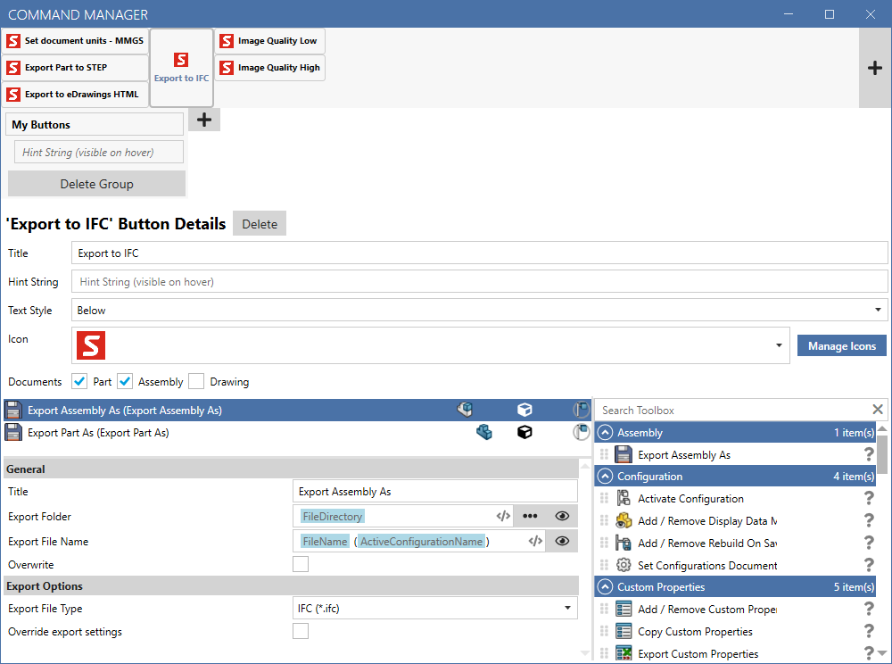Image resolution: width=892 pixels, height=664 pixels.
Task: Click the action Title field 'Export Assembly As'
Action: click(435, 491)
